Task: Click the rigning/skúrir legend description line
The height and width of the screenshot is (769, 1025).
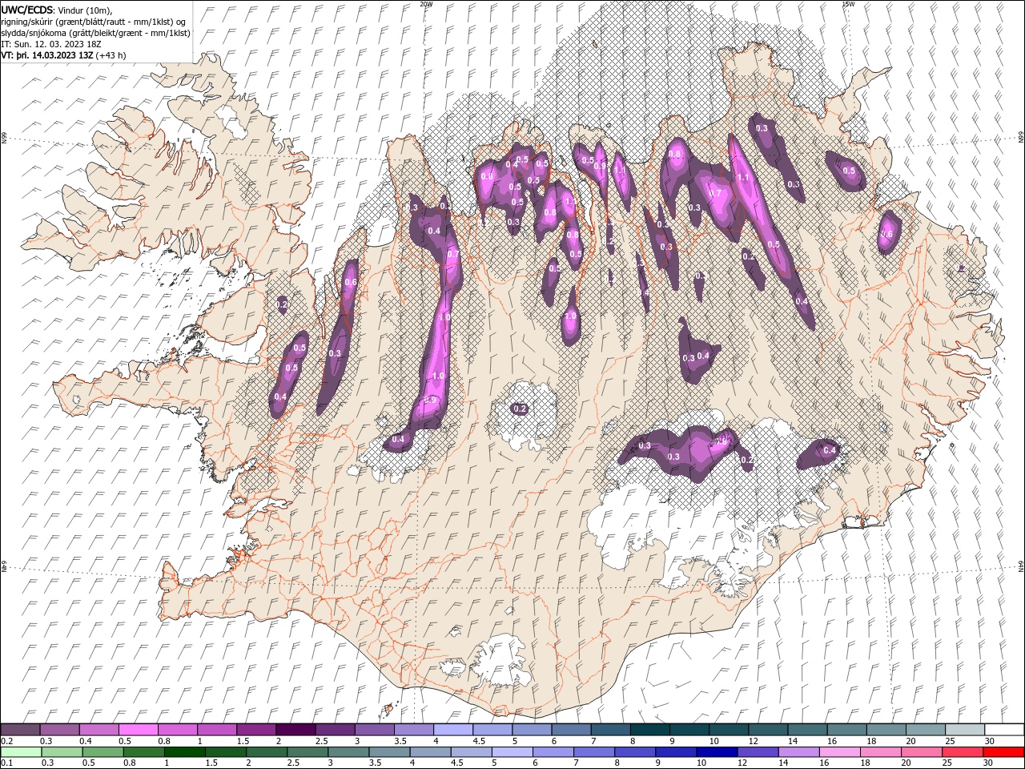Action: [94, 22]
